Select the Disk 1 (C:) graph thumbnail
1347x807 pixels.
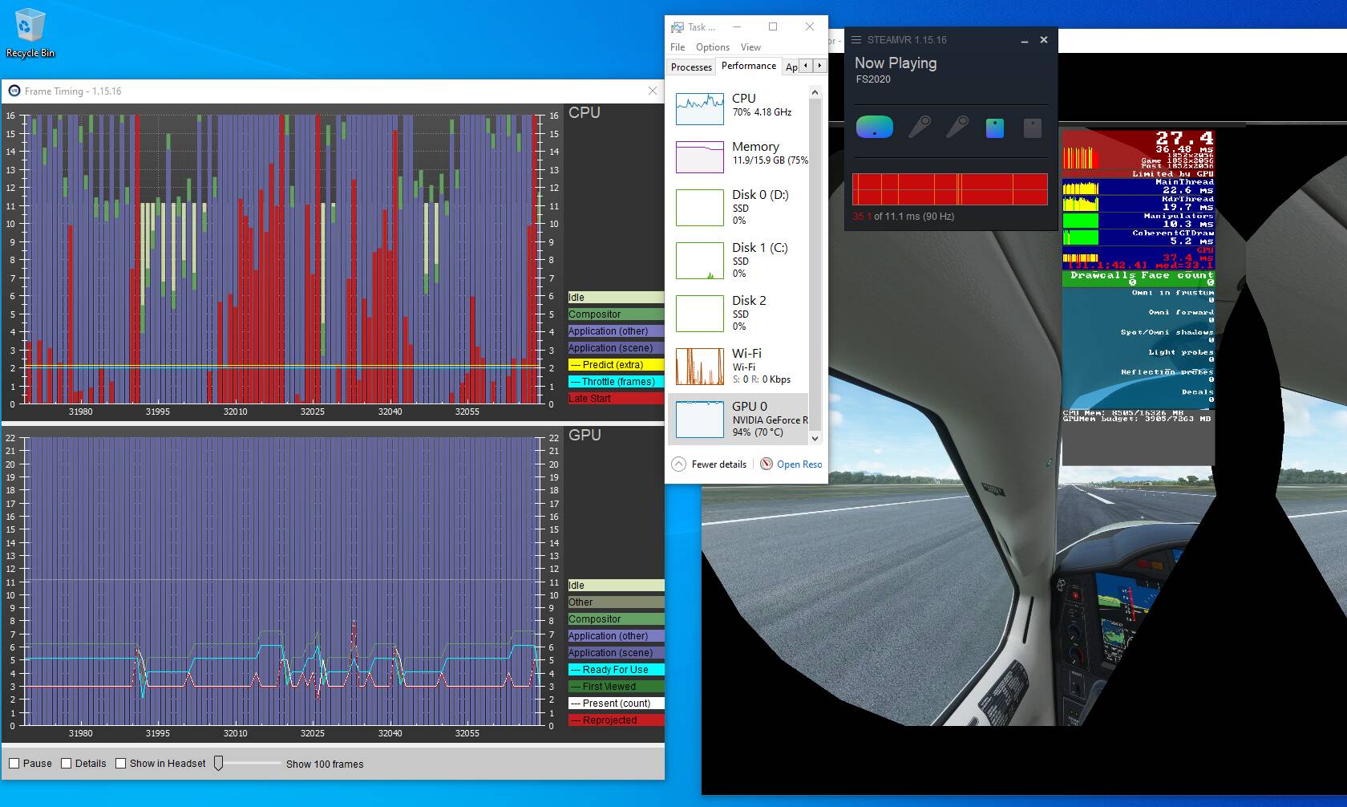click(x=700, y=261)
